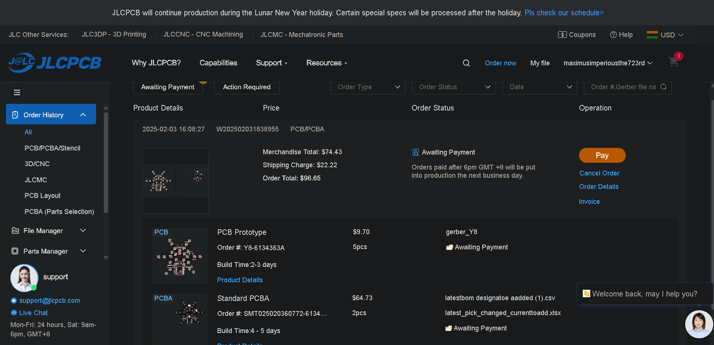Click Order now in header

(x=500, y=63)
